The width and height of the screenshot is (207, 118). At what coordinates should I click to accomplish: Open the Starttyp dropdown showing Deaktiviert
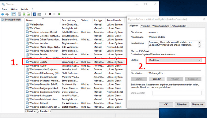(x=175, y=60)
